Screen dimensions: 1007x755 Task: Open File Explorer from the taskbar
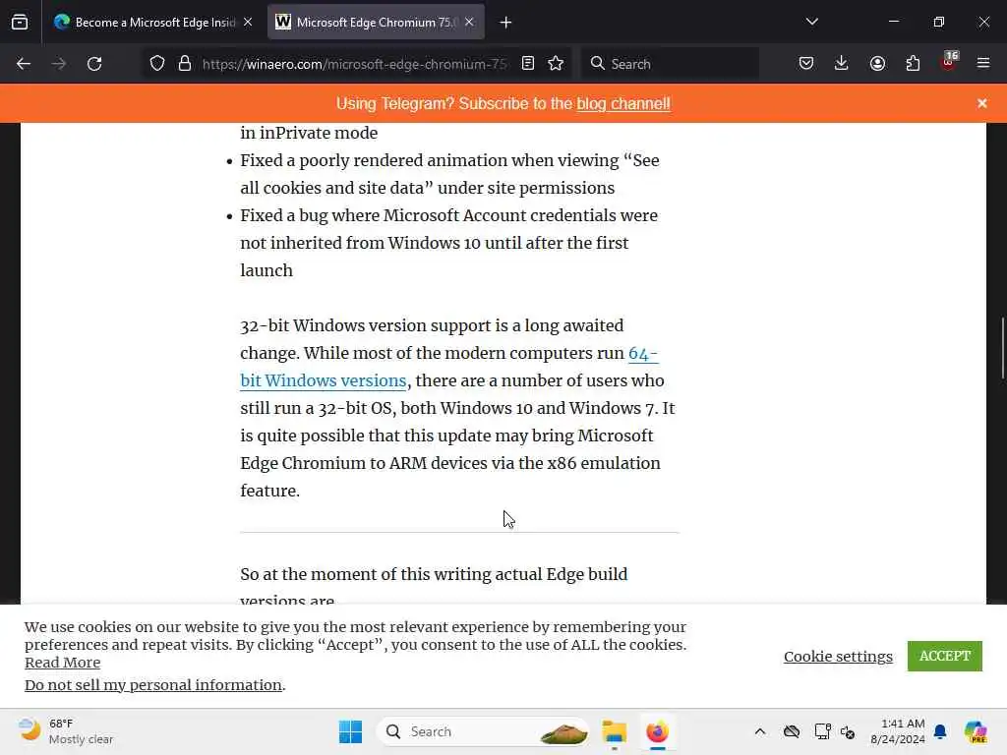[x=614, y=731]
